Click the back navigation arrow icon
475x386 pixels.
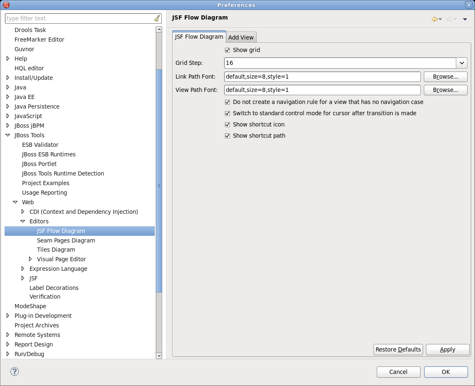(x=435, y=19)
